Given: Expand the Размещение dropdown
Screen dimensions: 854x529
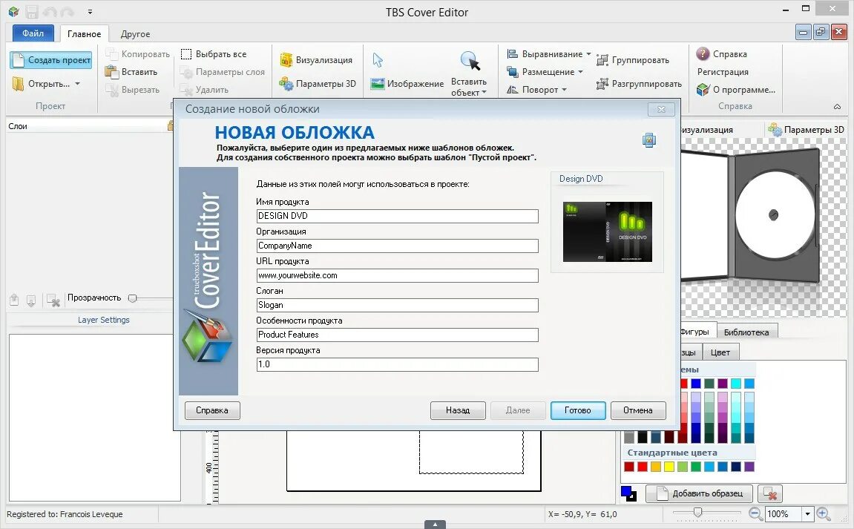Looking at the screenshot, I should (581, 72).
